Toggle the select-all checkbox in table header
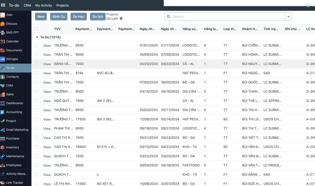315x186 pixels. click(x=37, y=29)
